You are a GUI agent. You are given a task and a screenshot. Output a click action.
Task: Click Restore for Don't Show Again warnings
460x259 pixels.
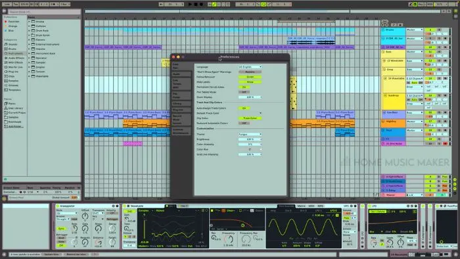[x=250, y=72]
